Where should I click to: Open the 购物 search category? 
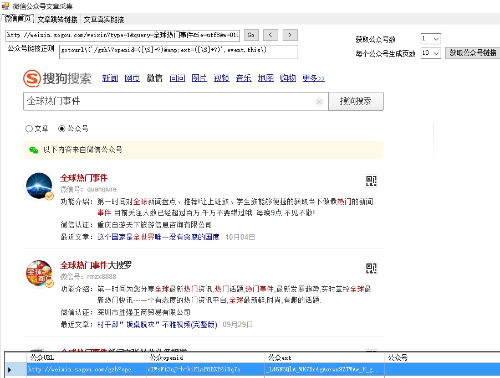288,78
